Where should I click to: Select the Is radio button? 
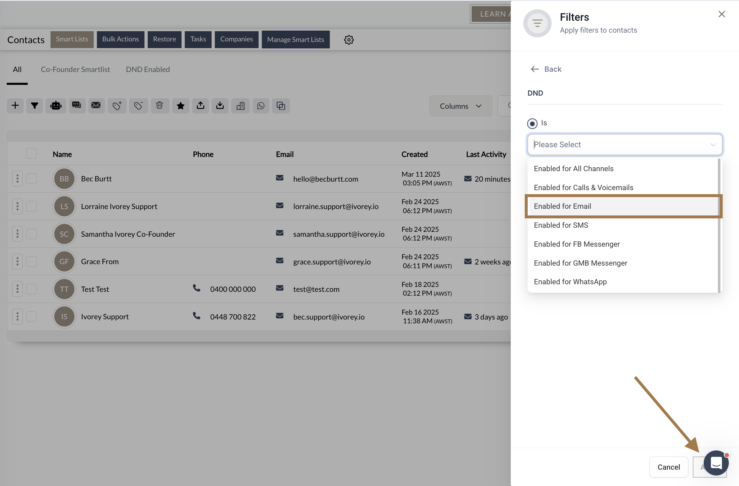pyautogui.click(x=532, y=123)
